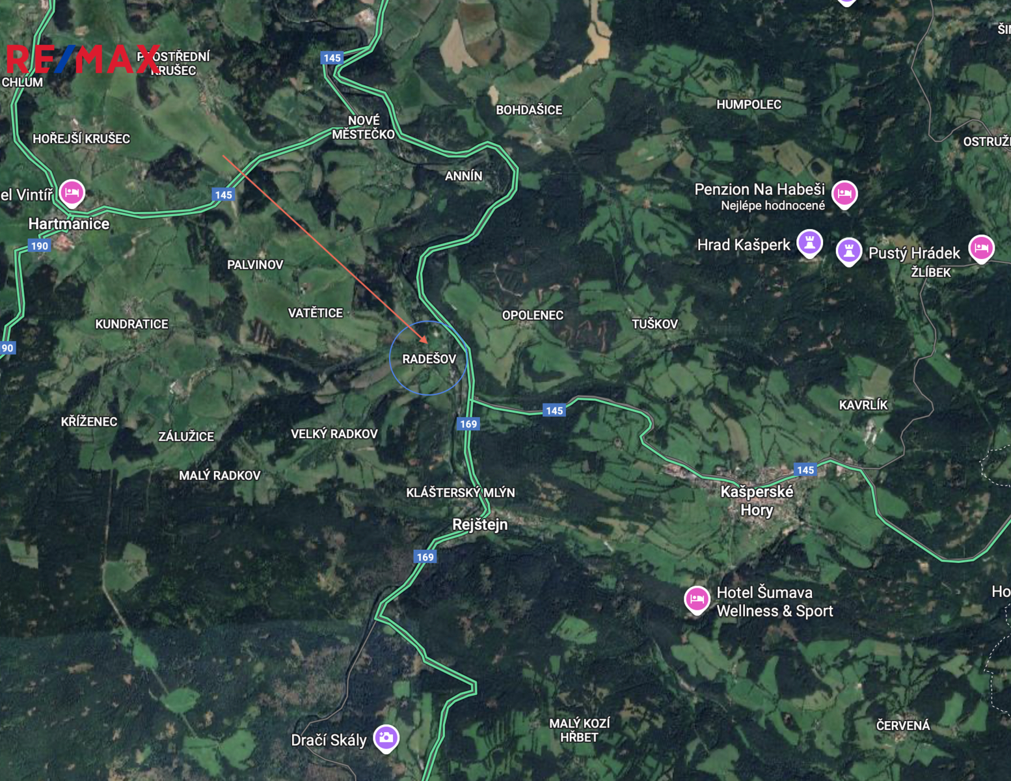Image resolution: width=1011 pixels, height=781 pixels.
Task: Click the Penzion Na Habeši text label
Action: click(x=759, y=189)
